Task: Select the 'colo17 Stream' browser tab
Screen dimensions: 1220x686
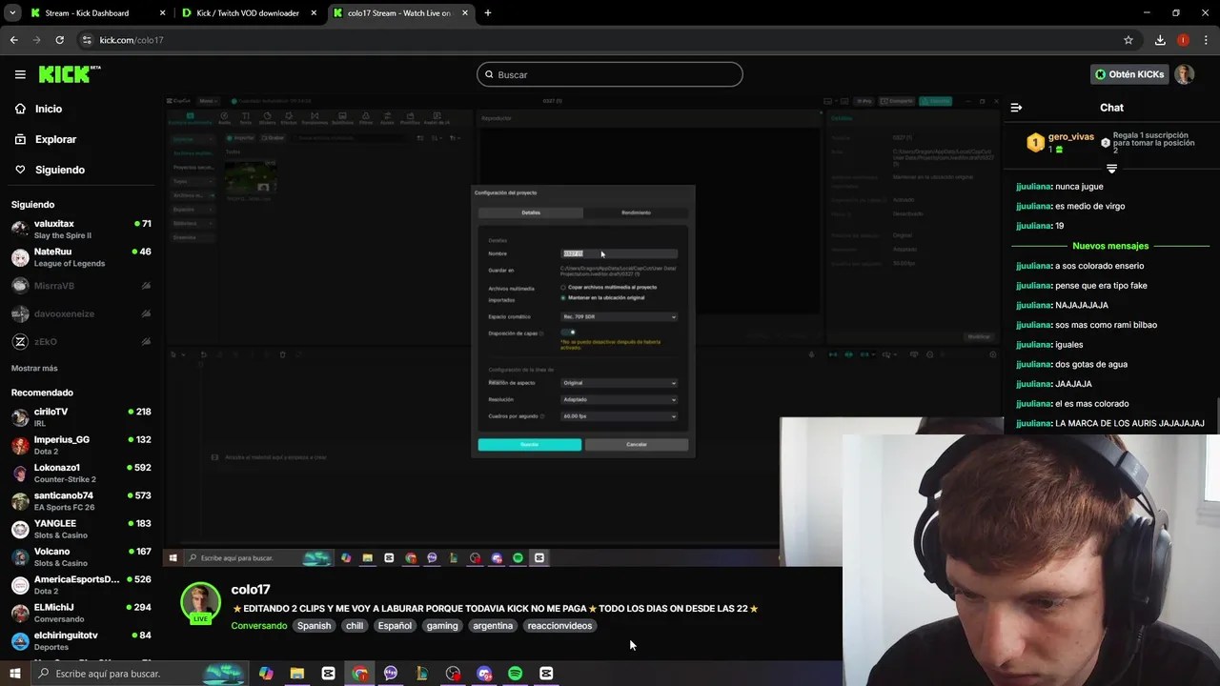Action: pyautogui.click(x=399, y=13)
